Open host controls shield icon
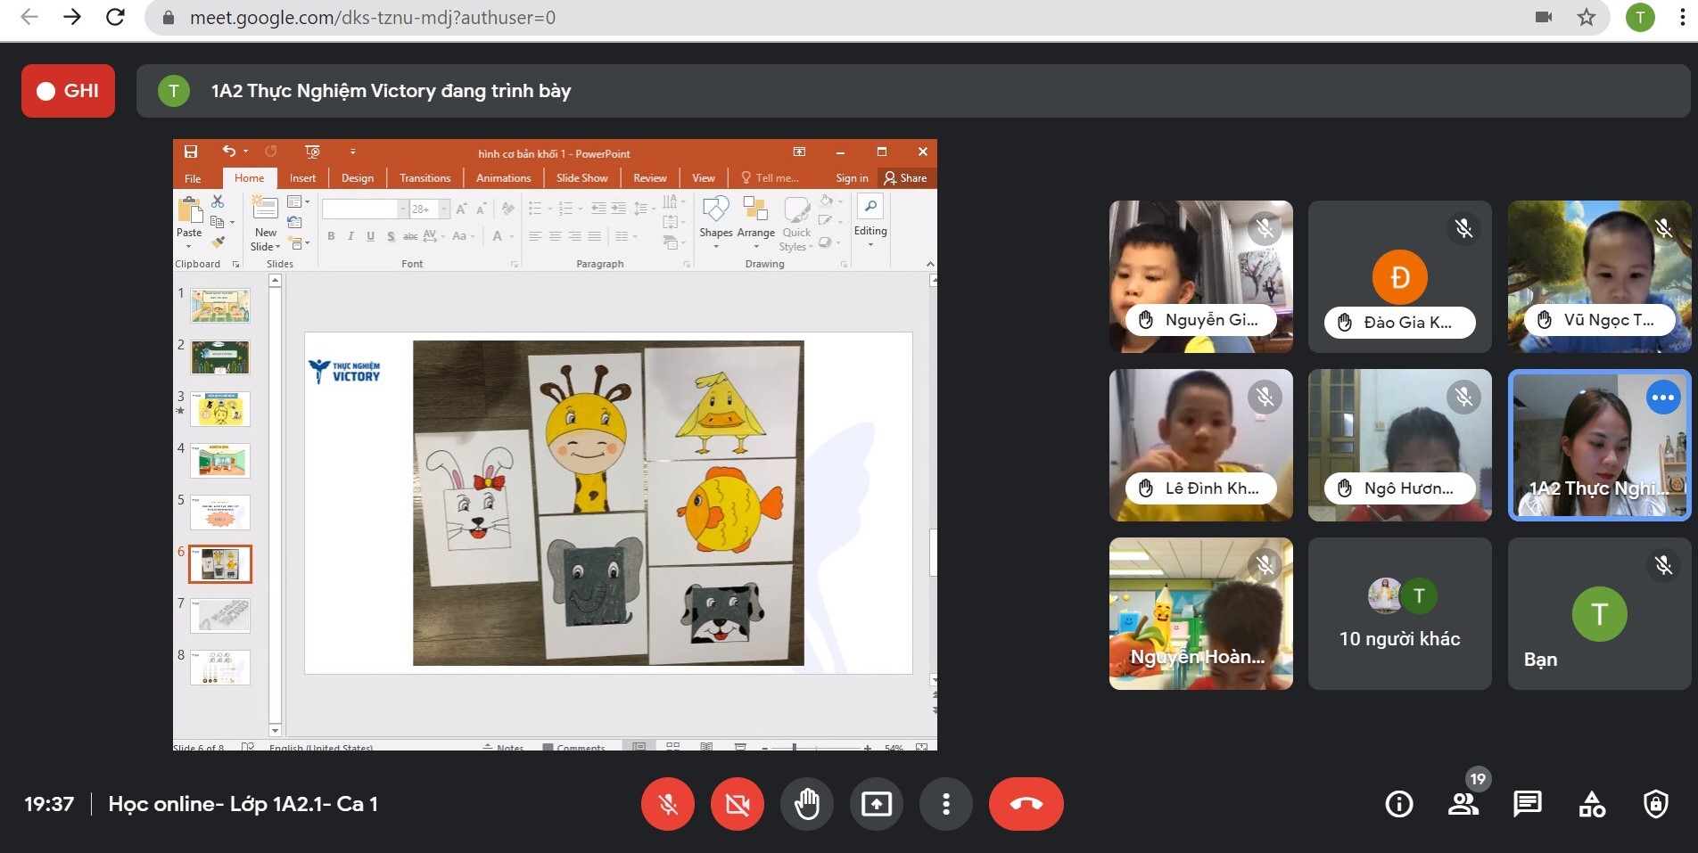Image resolution: width=1698 pixels, height=853 pixels. point(1655,804)
